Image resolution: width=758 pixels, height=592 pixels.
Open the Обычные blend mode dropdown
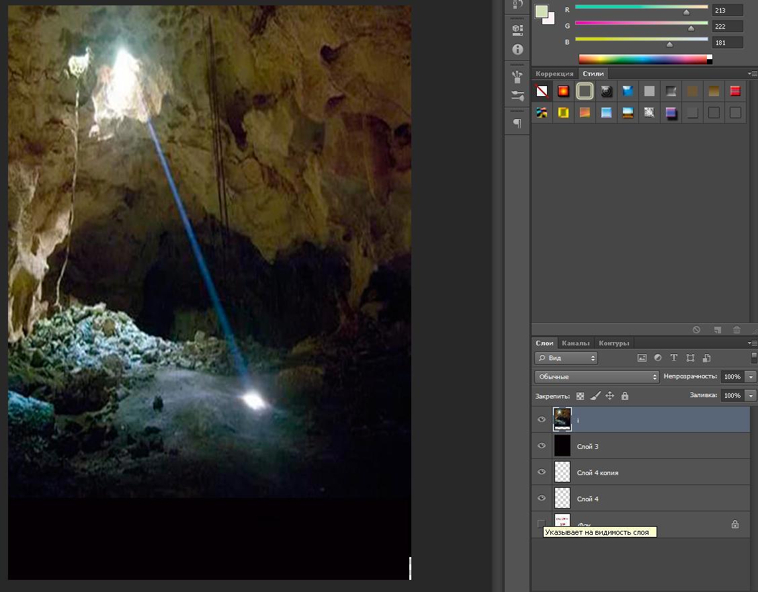[x=597, y=377]
